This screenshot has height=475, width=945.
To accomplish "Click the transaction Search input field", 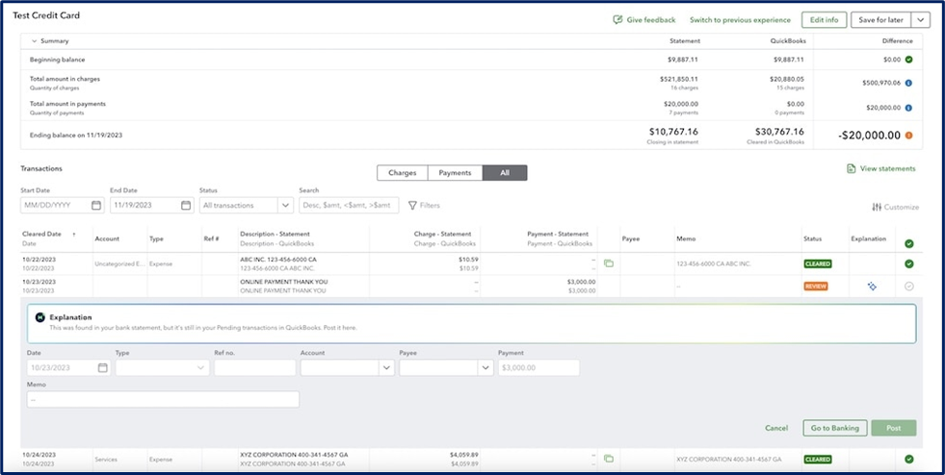I will point(348,205).
